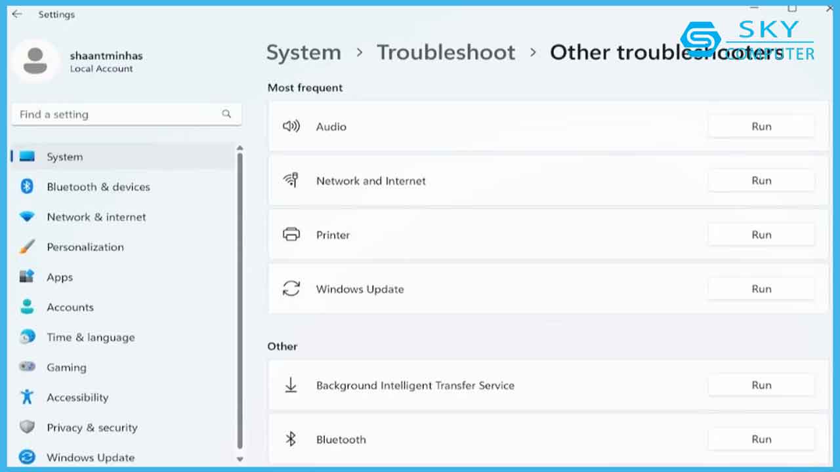This screenshot has height=472, width=840.
Task: Click the Windows Update sync arrows icon
Action: coord(291,288)
